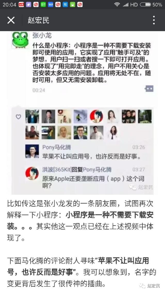
Task: Tap the 00:24 post timestamp
Action: 39,90
